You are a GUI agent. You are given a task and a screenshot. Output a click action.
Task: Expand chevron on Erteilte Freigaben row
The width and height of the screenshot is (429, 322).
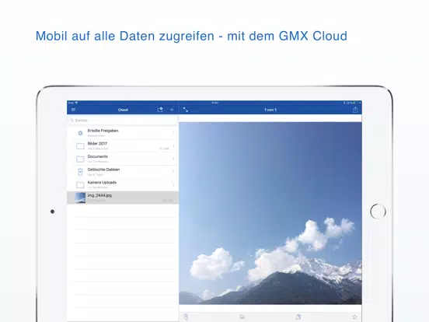tap(173, 133)
